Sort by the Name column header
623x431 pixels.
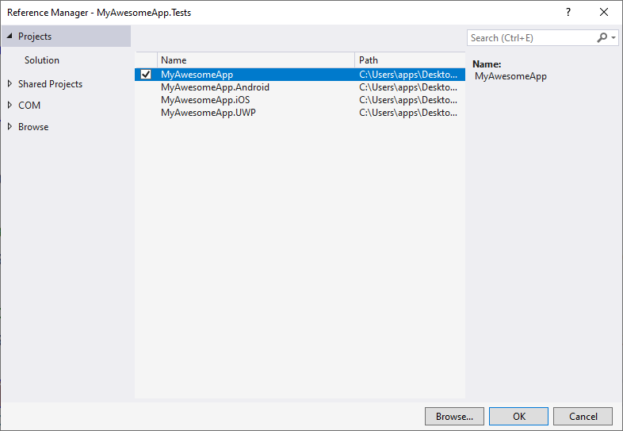point(255,60)
